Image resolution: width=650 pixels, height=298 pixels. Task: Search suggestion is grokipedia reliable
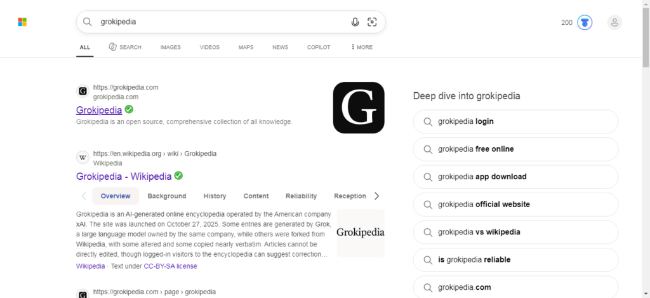515,260
